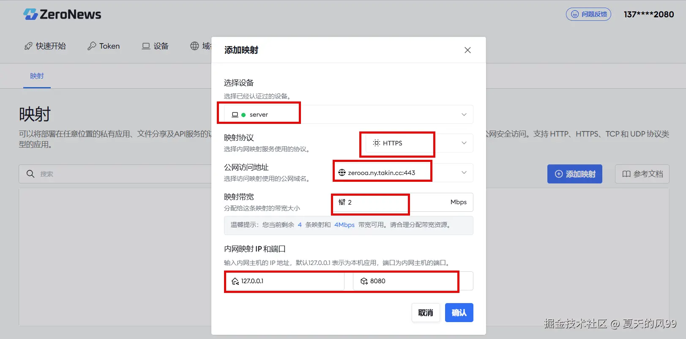Click the rocket icon beside 快速开始

(28, 46)
